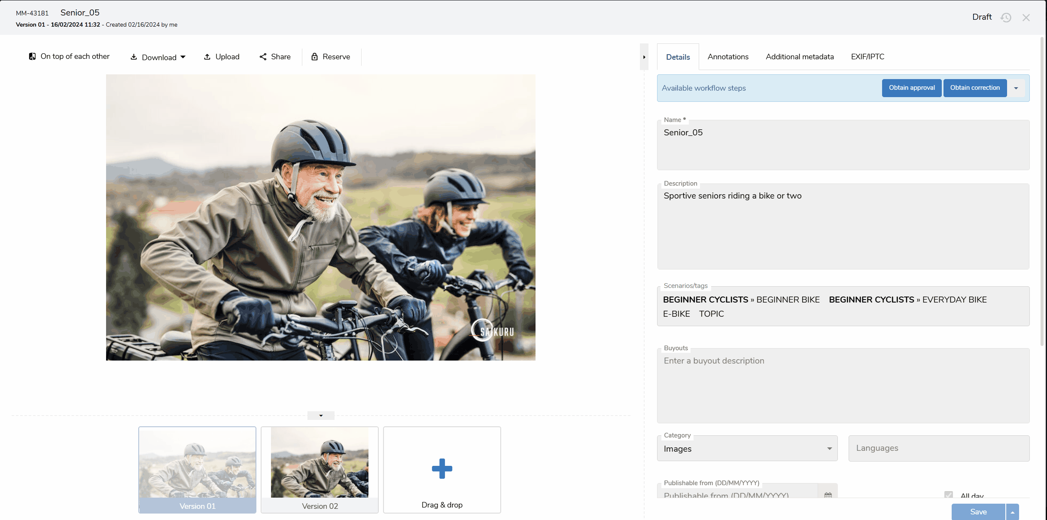
Task: Click the version history clock icon
Action: (x=1006, y=18)
